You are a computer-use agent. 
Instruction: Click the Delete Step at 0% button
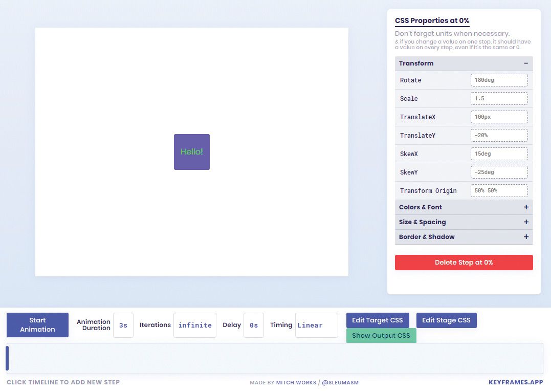coord(464,262)
